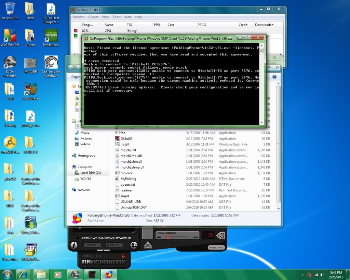The width and height of the screenshot is (350, 280).
Task: Click the RESET ALL button
Action: click(x=216, y=247)
